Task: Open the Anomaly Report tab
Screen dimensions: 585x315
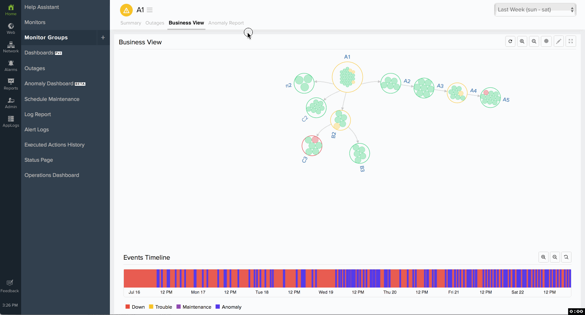Action: tap(226, 23)
